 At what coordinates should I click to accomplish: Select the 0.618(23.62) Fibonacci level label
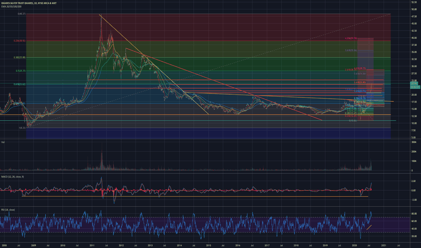[19, 84]
